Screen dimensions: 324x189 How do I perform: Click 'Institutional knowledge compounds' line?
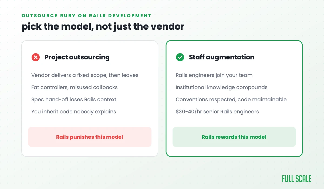pos(222,87)
